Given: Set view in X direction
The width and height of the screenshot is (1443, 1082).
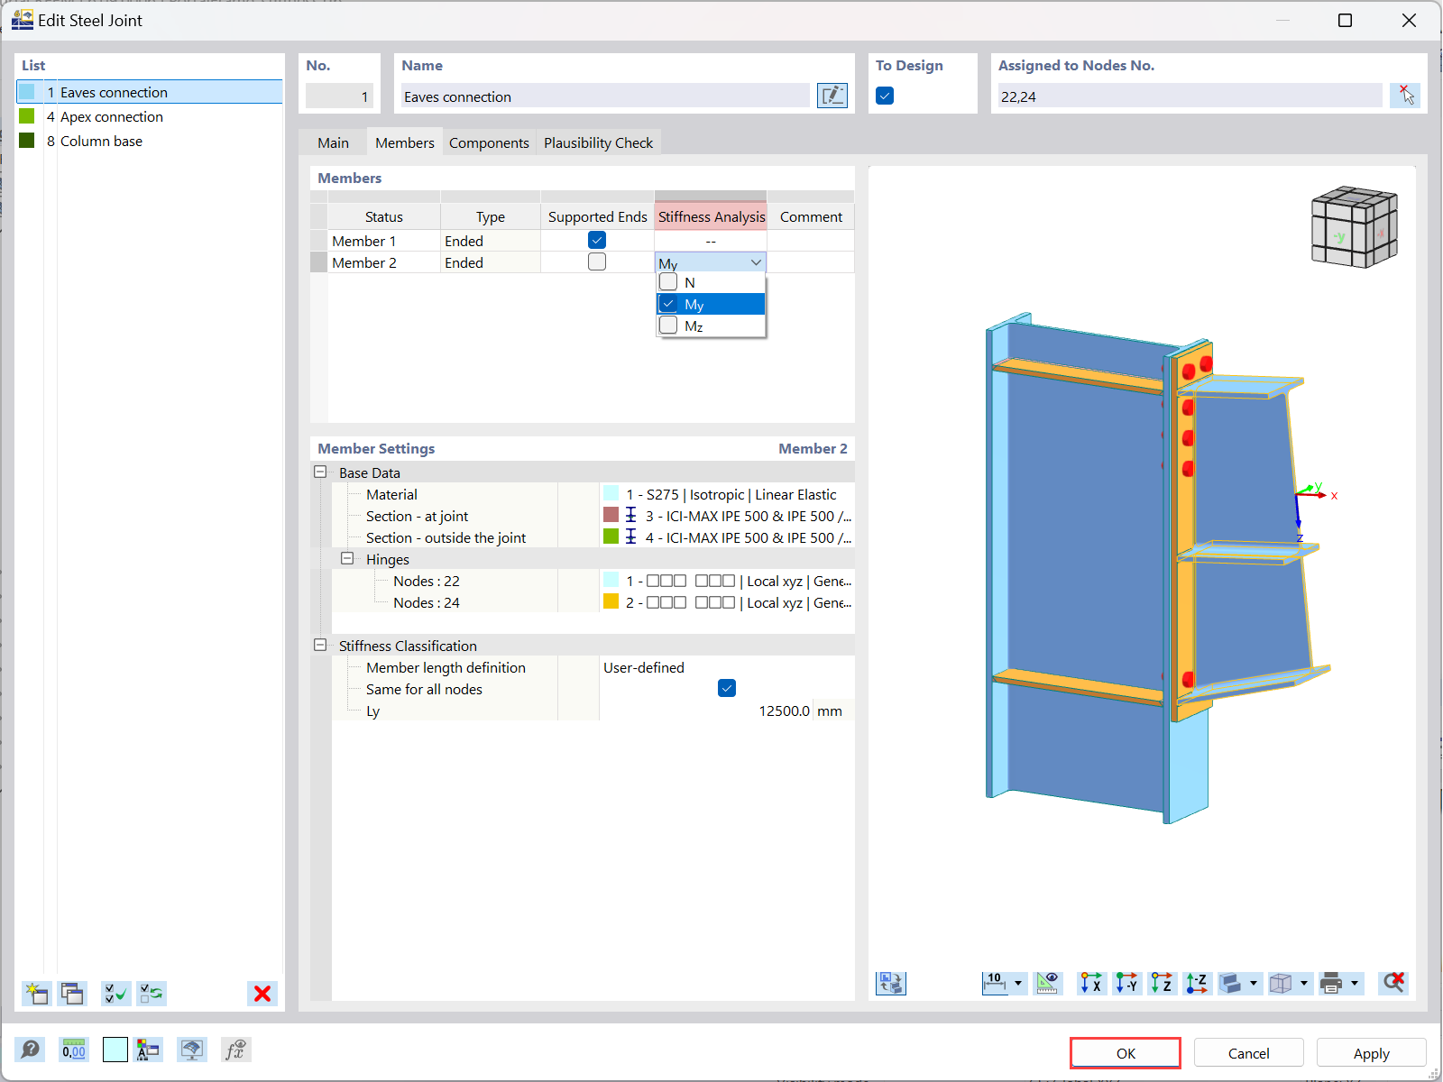Looking at the screenshot, I should tap(1090, 984).
